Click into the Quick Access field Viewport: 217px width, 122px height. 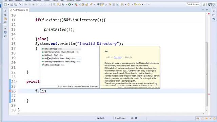193,4
